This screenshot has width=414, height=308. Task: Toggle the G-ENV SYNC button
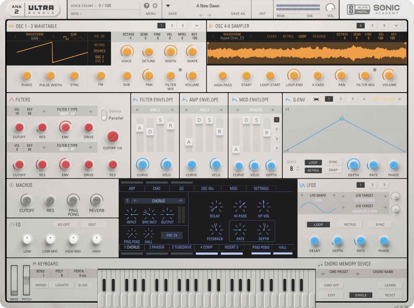(x=333, y=162)
